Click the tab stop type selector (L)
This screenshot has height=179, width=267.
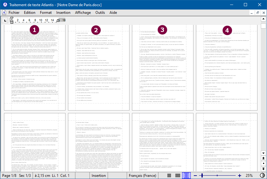[5, 21]
